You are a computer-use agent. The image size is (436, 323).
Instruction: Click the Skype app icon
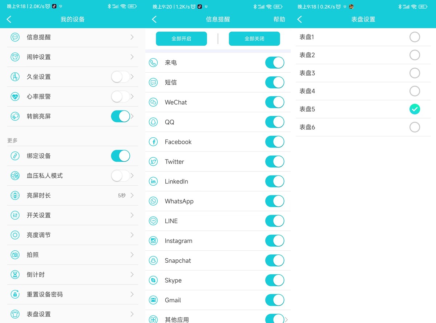click(153, 280)
